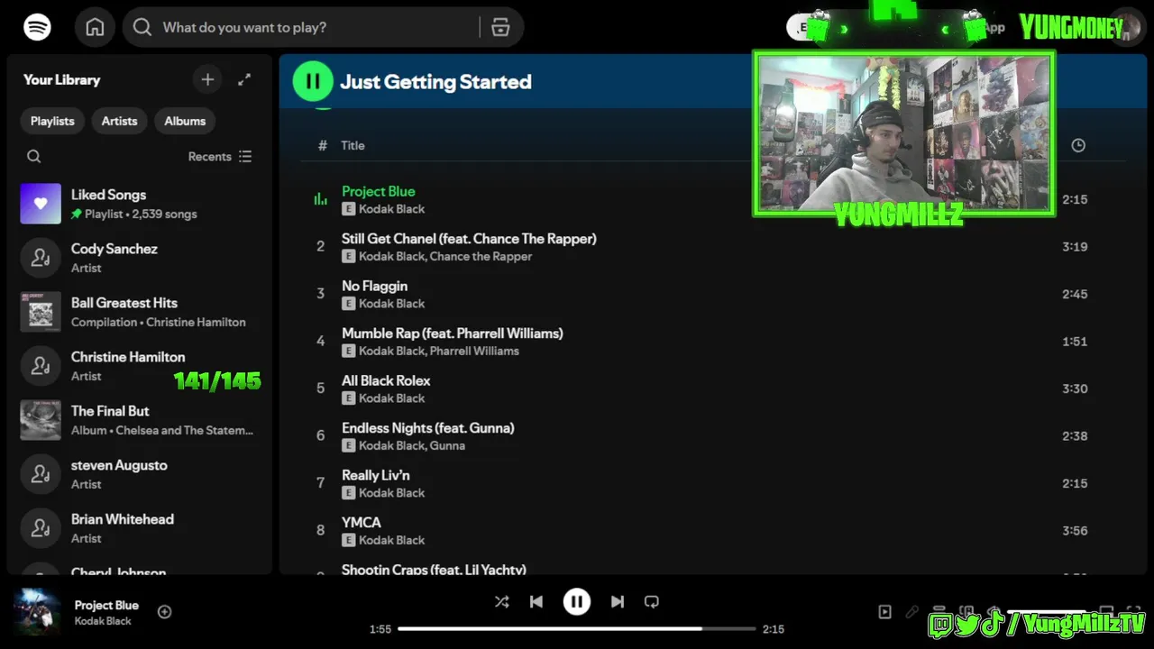This screenshot has width=1154, height=649.
Task: Click Ball Greatest Hits cover thumbnail
Action: pyautogui.click(x=41, y=312)
